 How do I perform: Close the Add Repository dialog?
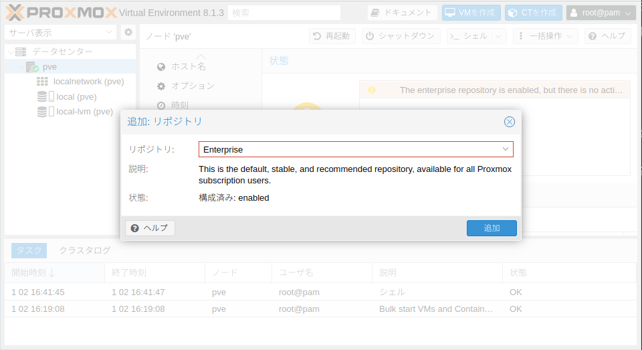click(510, 122)
